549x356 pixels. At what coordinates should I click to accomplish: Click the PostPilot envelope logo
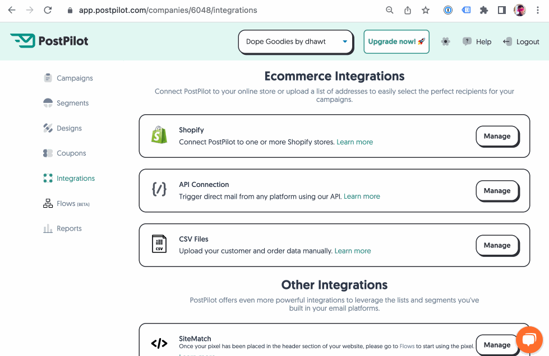(21, 40)
